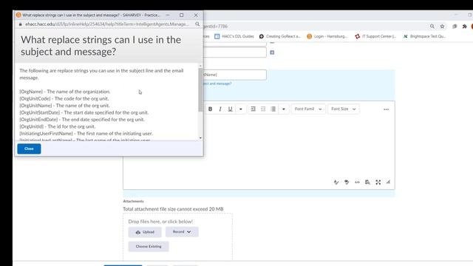Open Chrome extensions puzzle icon

tap(465, 27)
